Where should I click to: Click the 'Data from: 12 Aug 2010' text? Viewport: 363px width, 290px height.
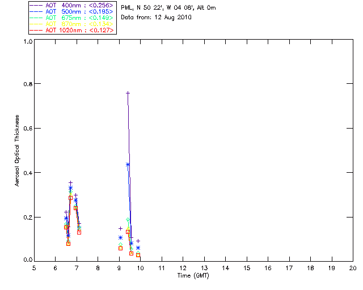pyautogui.click(x=157, y=18)
